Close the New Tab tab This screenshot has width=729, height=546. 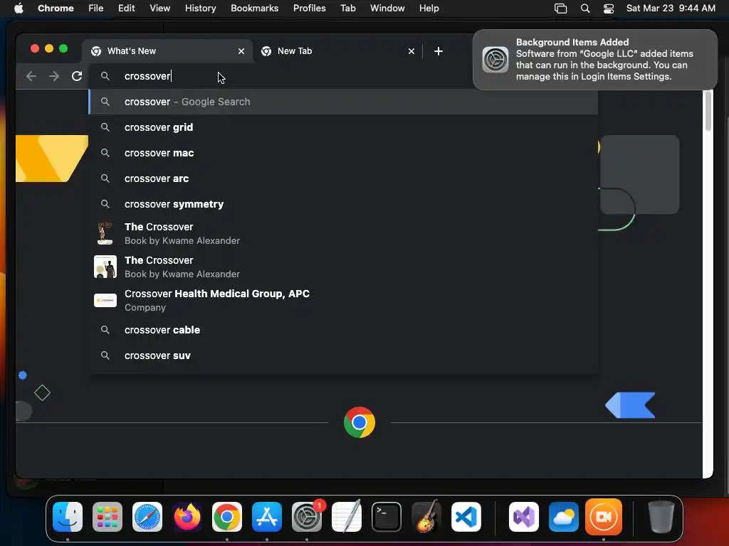point(411,51)
